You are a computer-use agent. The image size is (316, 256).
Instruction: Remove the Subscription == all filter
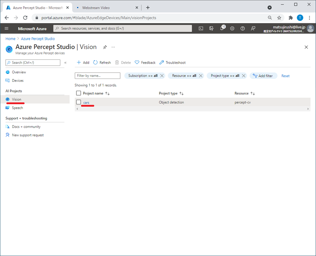coord(162,76)
